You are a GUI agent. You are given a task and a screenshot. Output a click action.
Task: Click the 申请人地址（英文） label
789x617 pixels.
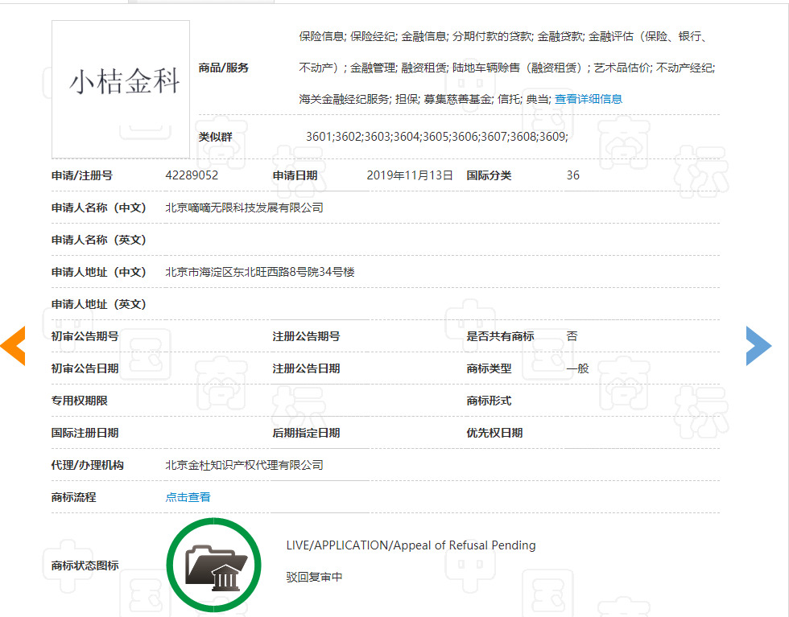pyautogui.click(x=98, y=304)
